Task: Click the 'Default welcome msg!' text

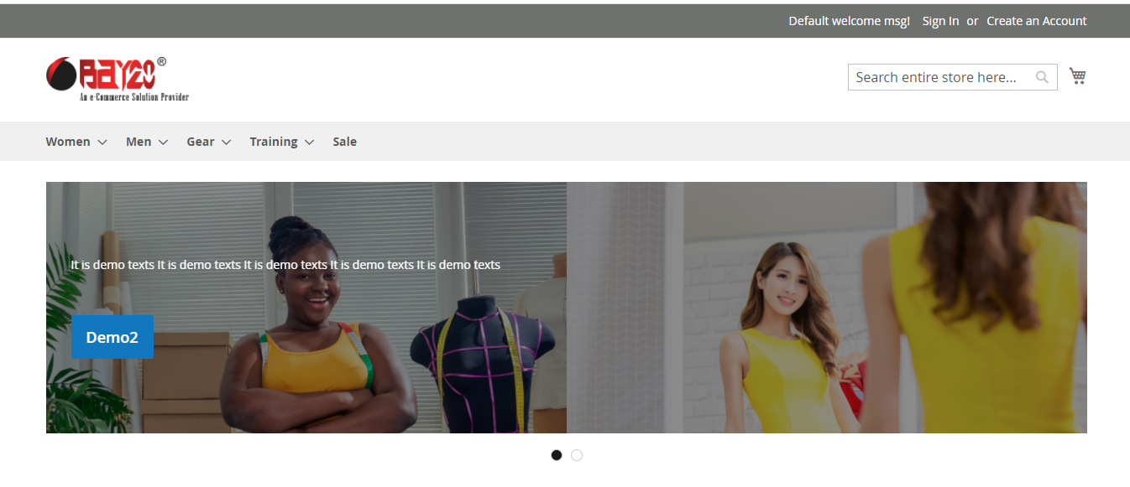Action: 849,21
